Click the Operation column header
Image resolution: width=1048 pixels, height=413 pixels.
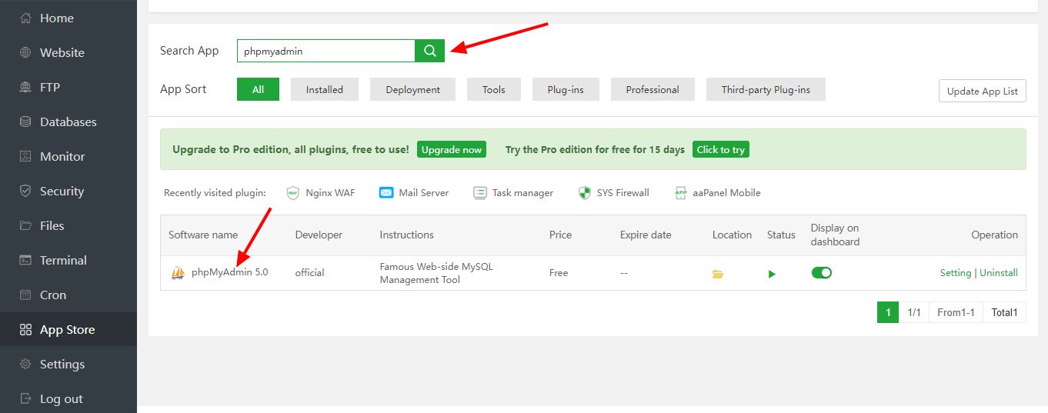coord(994,235)
